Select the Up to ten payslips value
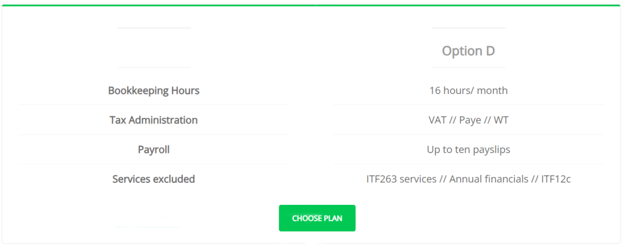624x247 pixels. (468, 149)
